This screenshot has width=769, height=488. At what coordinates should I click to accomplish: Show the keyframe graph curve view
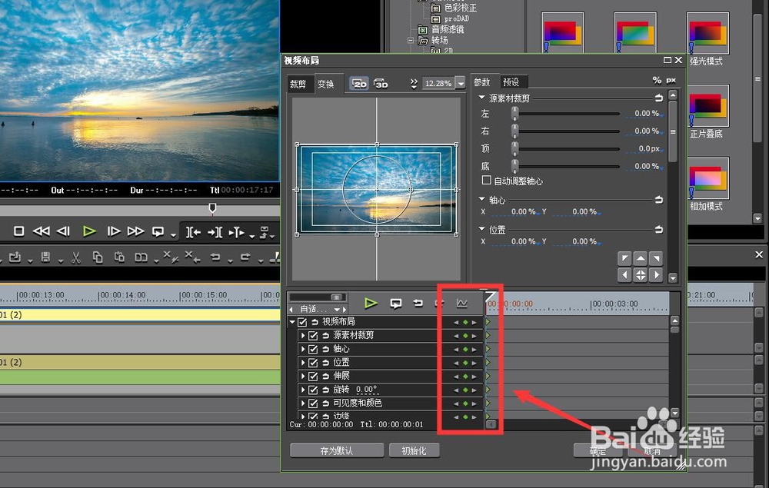(461, 304)
